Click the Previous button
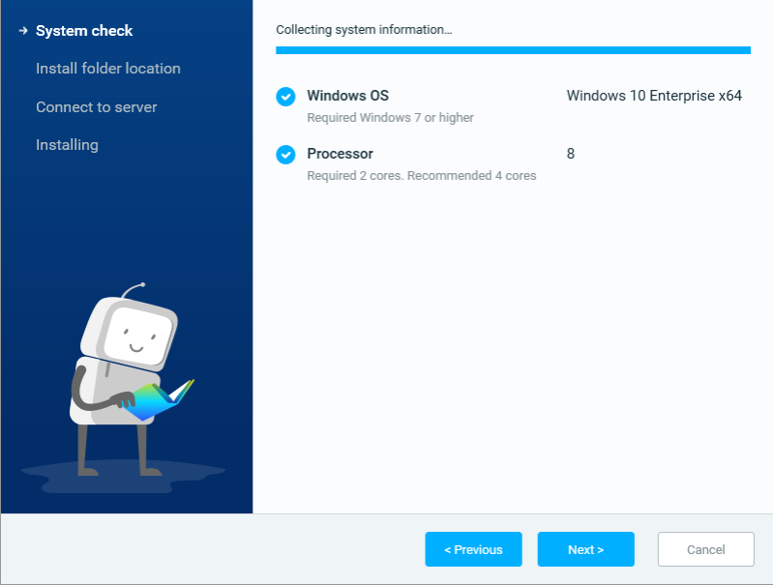The image size is (773, 585). tap(473, 549)
